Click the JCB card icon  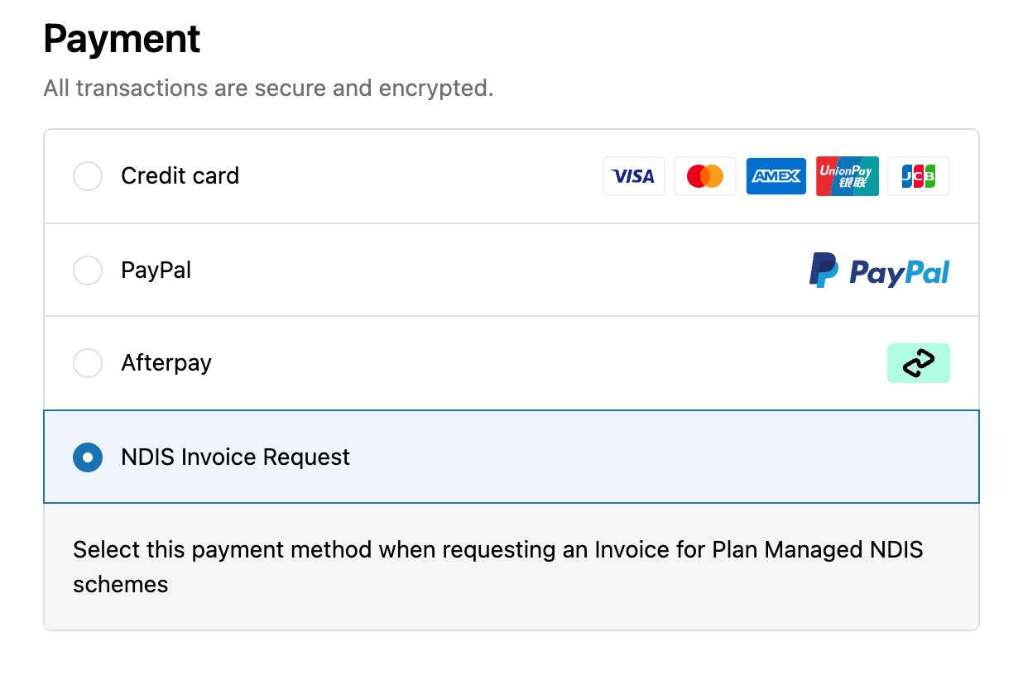(x=918, y=176)
